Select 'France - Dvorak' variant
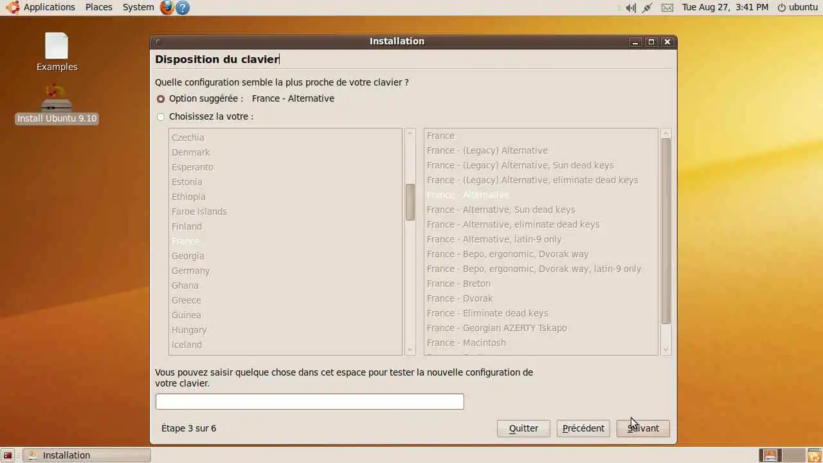Image resolution: width=823 pixels, height=463 pixels. point(541,298)
